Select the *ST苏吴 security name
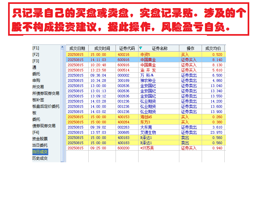This screenshot has width=258, height=209. tap(147, 148)
